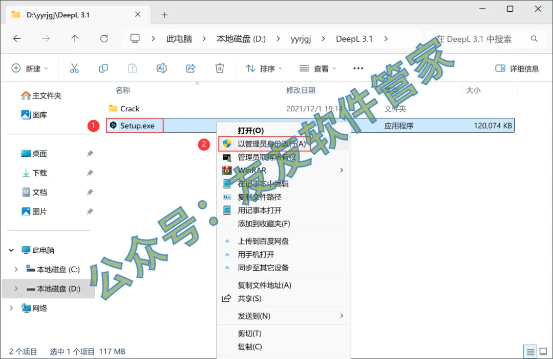Refresh the current folder view
The image size is (553, 359).
pyautogui.click(x=103, y=39)
